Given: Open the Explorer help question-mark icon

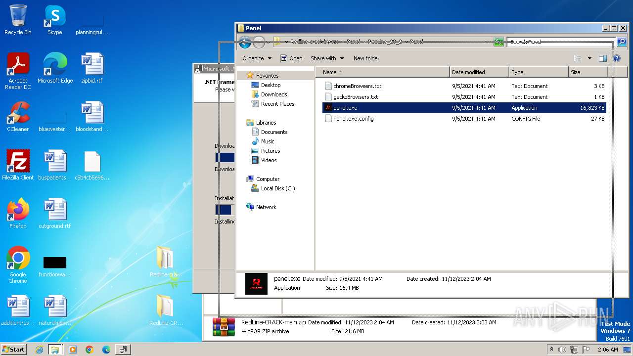Looking at the screenshot, I should point(617,58).
